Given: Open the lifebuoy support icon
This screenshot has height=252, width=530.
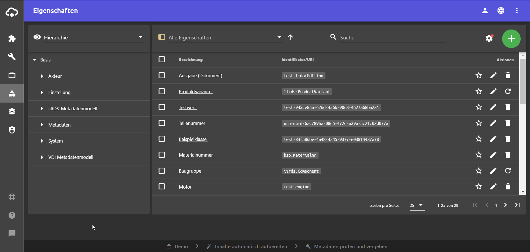Looking at the screenshot, I should [x=12, y=197].
